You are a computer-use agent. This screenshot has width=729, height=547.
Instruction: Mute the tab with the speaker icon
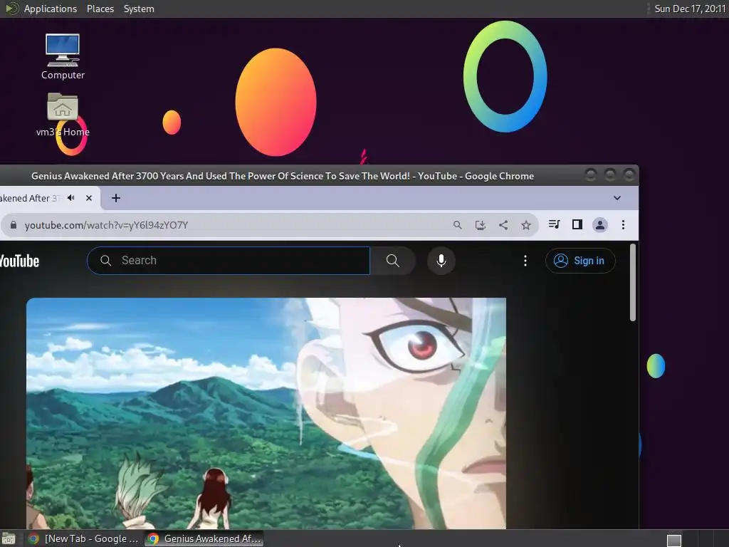point(71,198)
